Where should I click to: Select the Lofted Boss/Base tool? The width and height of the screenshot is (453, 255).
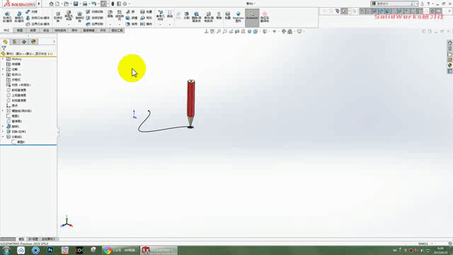coord(38,18)
